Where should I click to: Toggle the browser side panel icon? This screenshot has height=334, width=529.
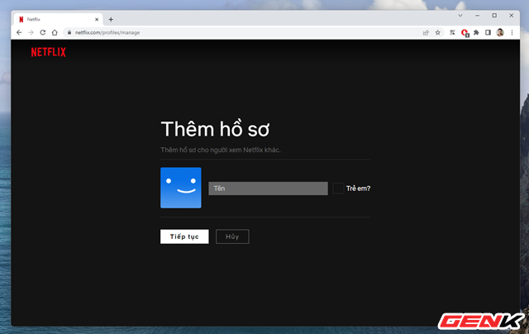(x=488, y=32)
